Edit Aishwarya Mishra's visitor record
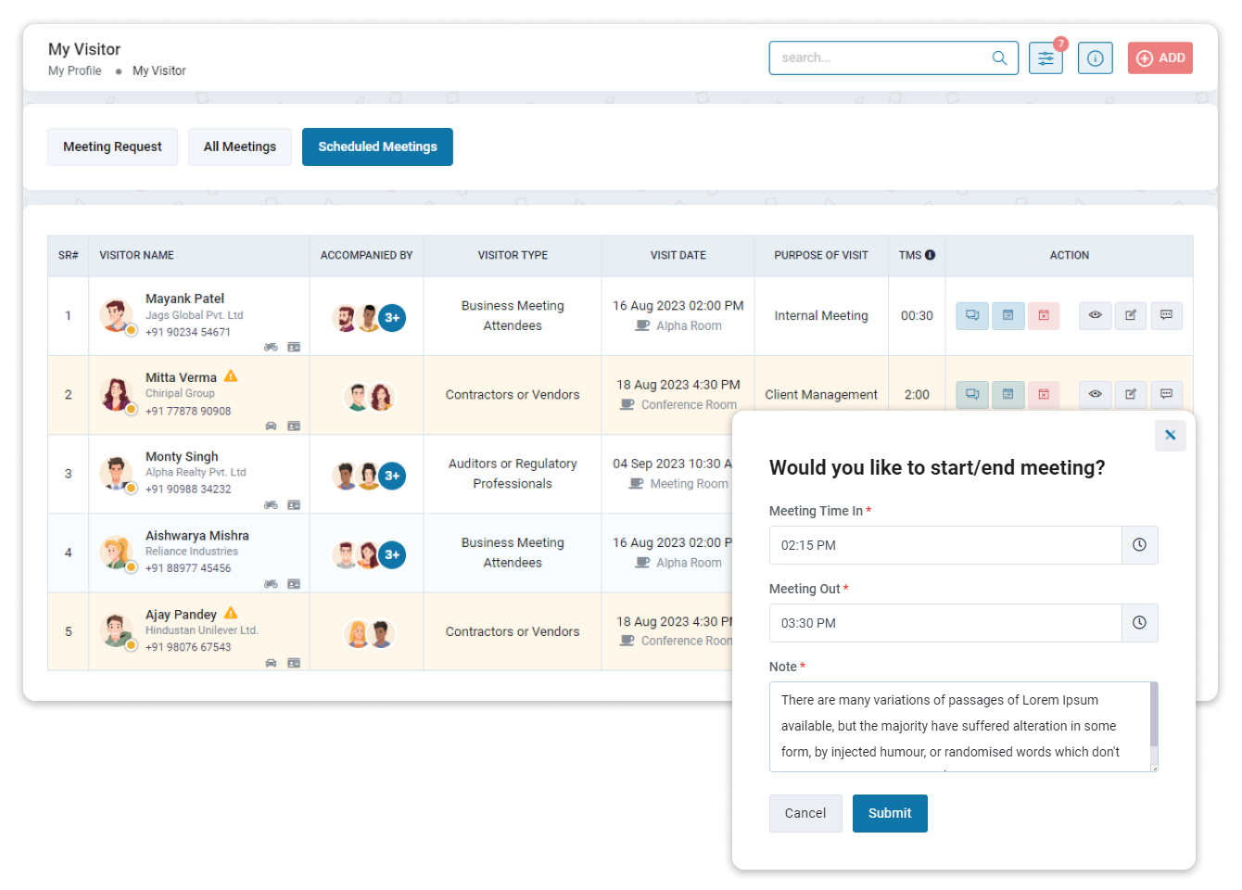This screenshot has width=1242, height=890. (x=1131, y=553)
